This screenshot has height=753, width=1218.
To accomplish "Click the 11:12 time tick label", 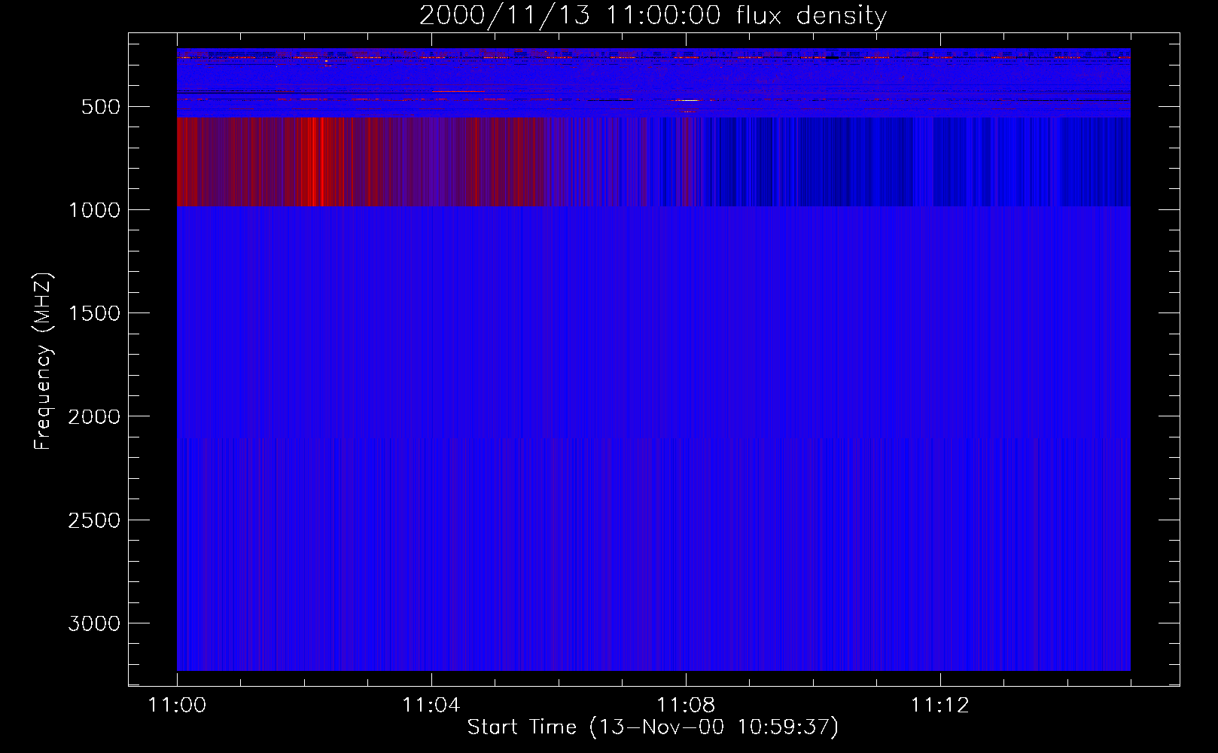I will pos(940,706).
